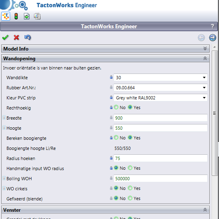Screen dimensions: 219x219
Task: Cancel configuration with red X
Action: coord(16,38)
